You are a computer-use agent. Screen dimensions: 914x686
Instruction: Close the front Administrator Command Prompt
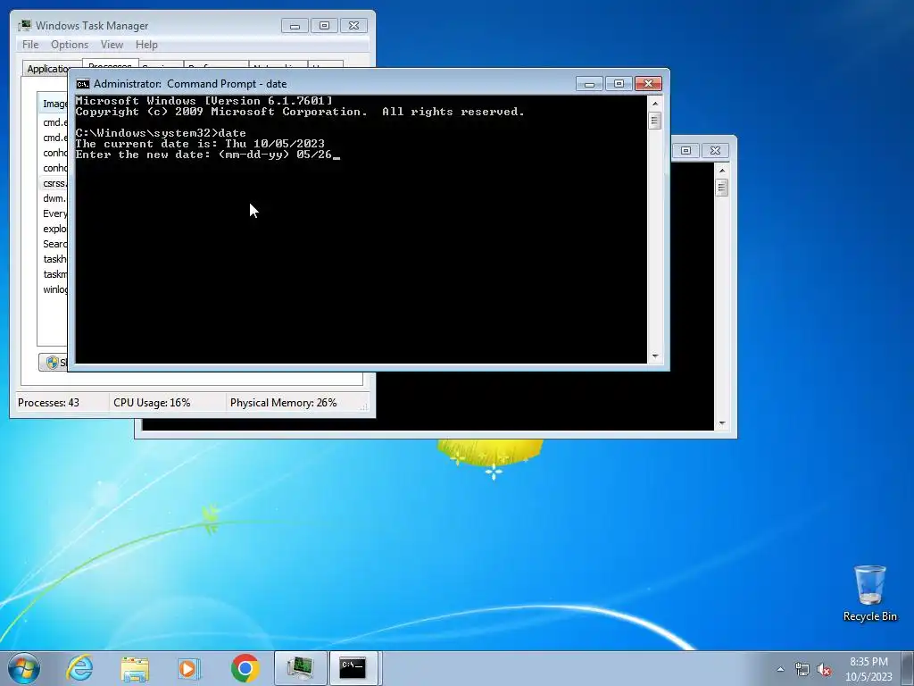pos(648,84)
